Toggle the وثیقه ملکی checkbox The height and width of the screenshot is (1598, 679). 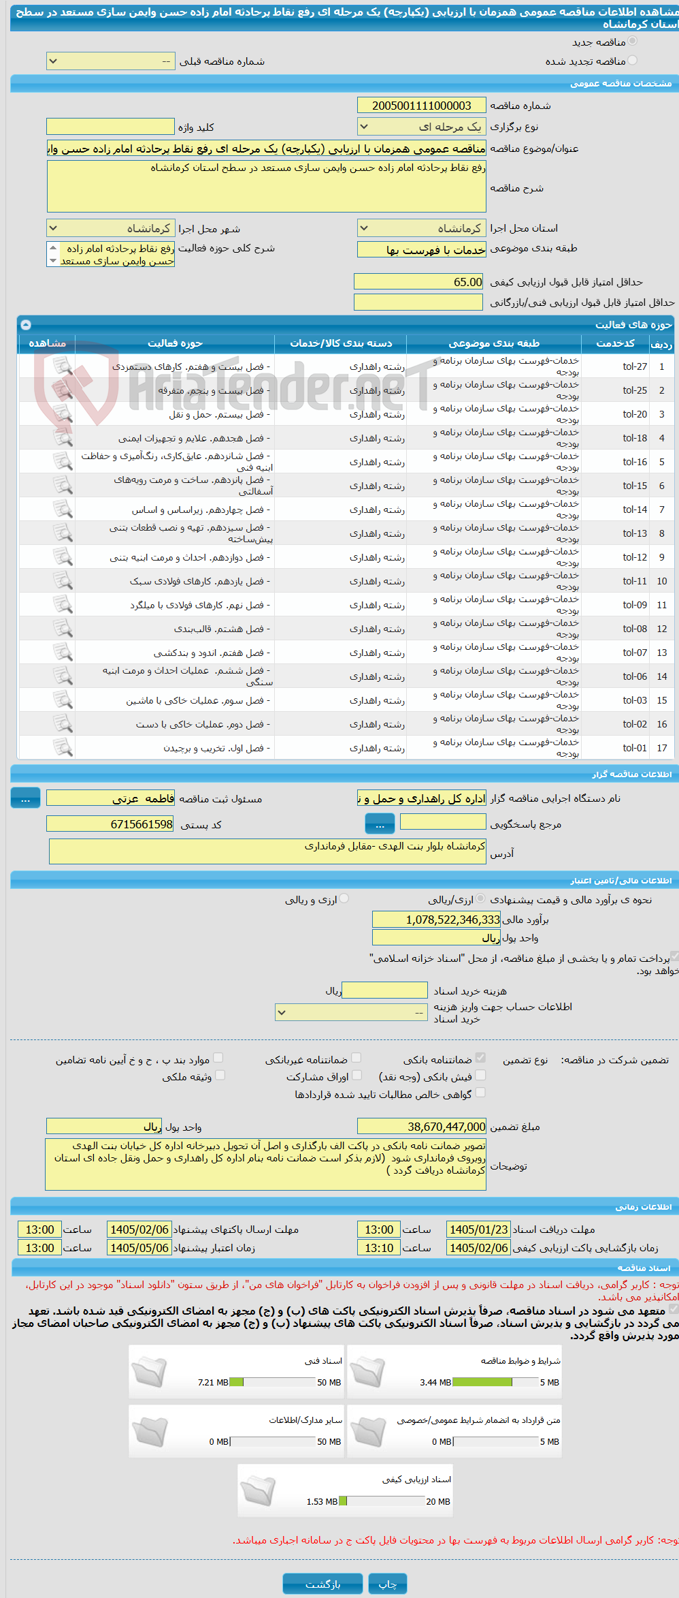coord(220,1076)
